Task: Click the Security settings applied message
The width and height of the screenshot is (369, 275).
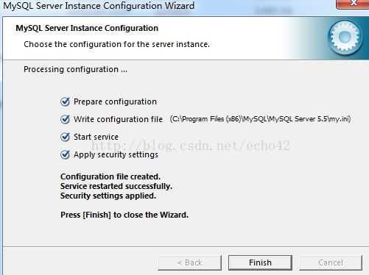Action: [108, 196]
